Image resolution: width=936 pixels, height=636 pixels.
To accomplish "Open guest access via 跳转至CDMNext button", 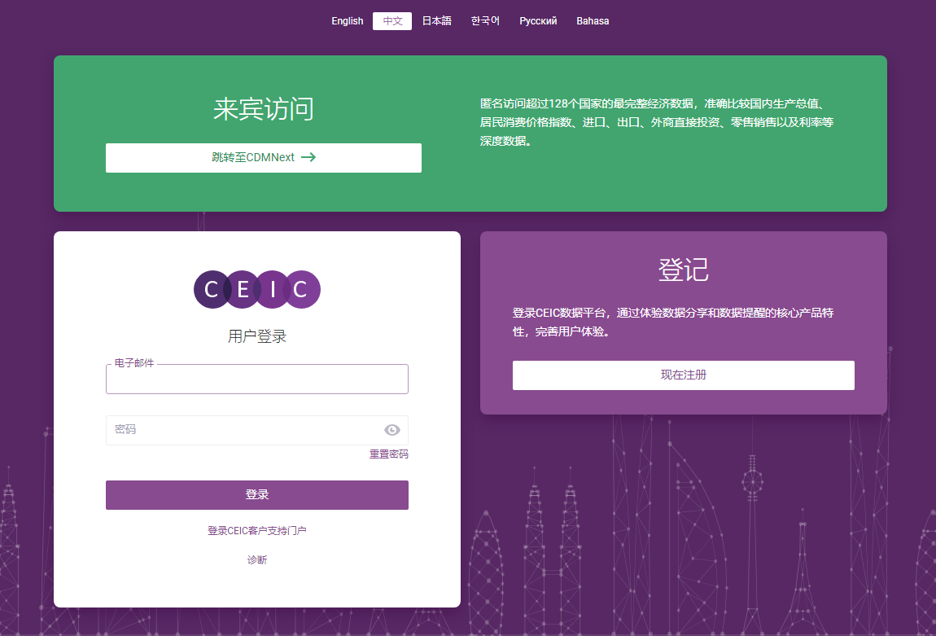I will pyautogui.click(x=263, y=158).
